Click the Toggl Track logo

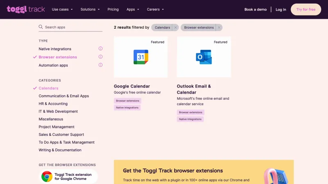click(x=26, y=9)
